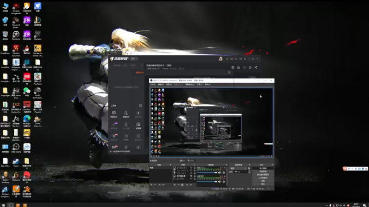Toggle visibility of 窗口采集 source
The width and height of the screenshot is (369, 207).
191,178
